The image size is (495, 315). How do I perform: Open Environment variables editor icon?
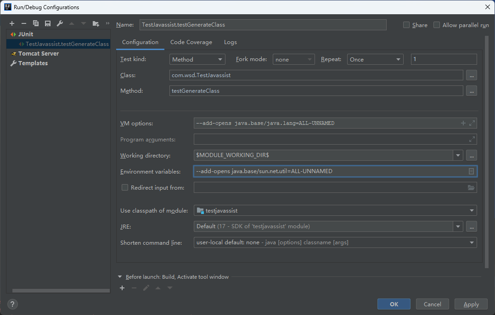471,171
